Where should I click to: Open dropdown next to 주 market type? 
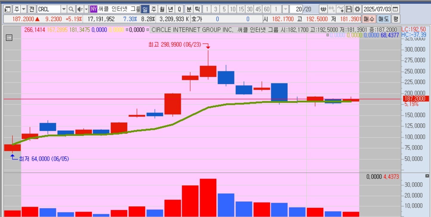click(x=24, y=9)
